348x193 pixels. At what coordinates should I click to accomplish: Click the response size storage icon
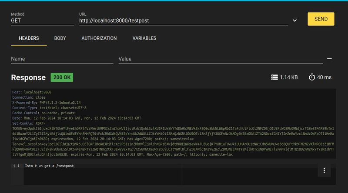274,77
